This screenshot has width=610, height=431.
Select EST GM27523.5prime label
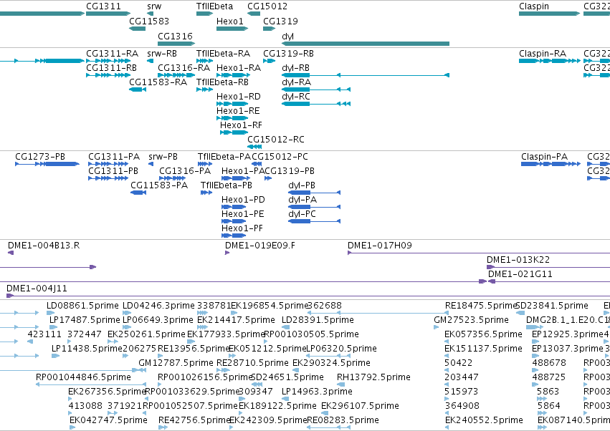(x=471, y=320)
